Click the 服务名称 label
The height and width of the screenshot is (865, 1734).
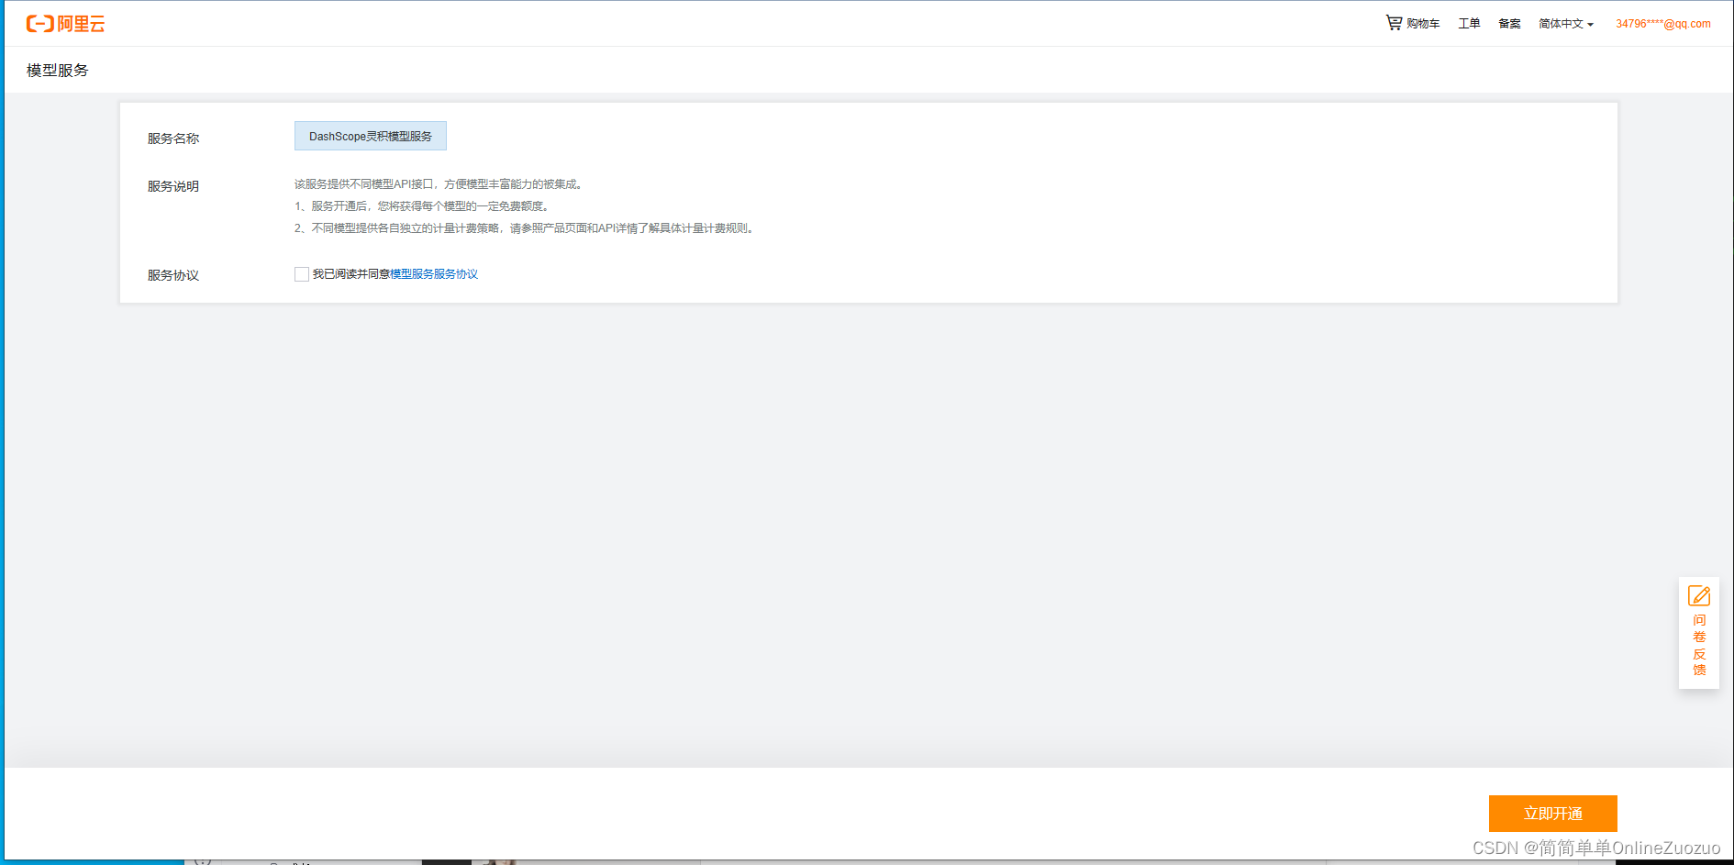click(x=173, y=139)
